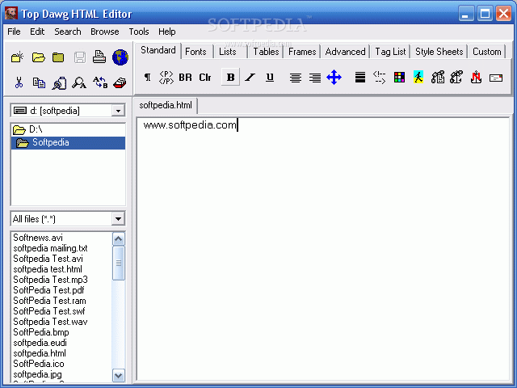The width and height of the screenshot is (517, 388).
Task: Insert an HTML comment with the <!-- --> icon
Action: [x=379, y=78]
